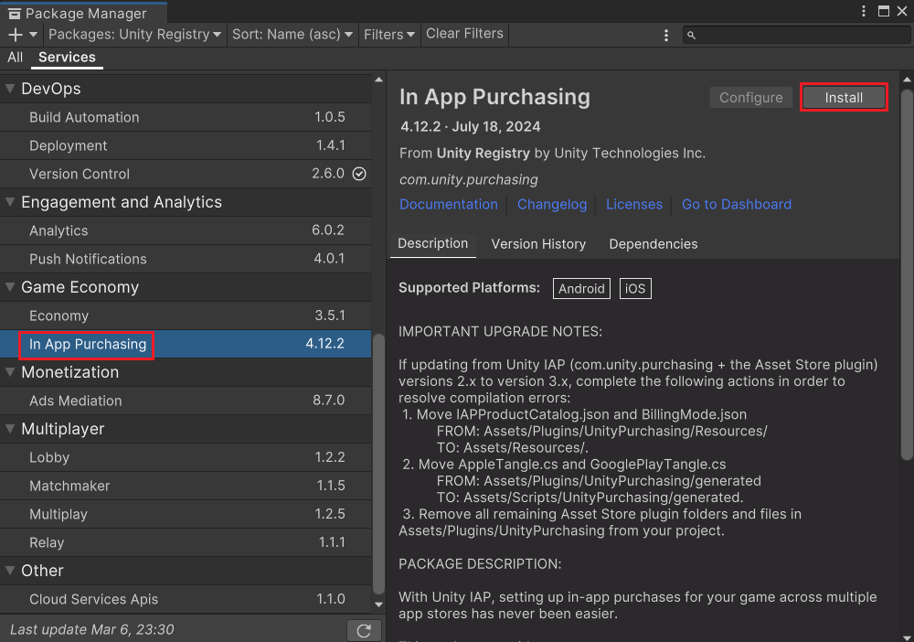Open toolbar three-dot more options menu
The height and width of the screenshot is (642, 914).
pos(666,35)
